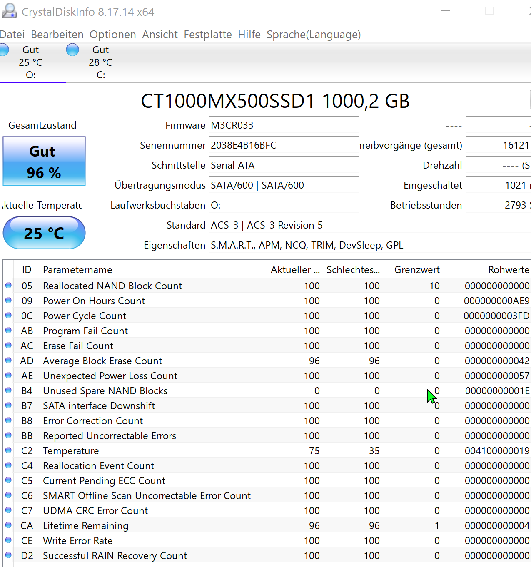Open the Hilfe menu
The width and height of the screenshot is (531, 567).
249,35
